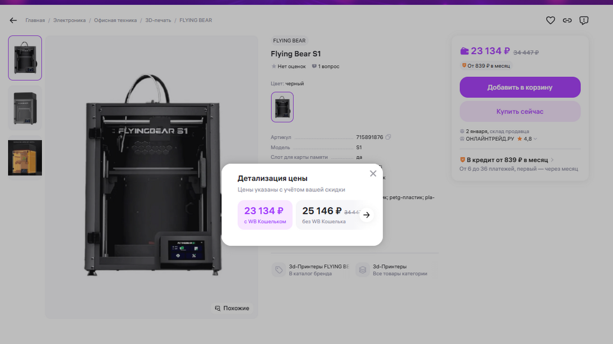The width and height of the screenshot is (613, 344).
Task: Click Похожие similar items button
Action: click(232, 308)
